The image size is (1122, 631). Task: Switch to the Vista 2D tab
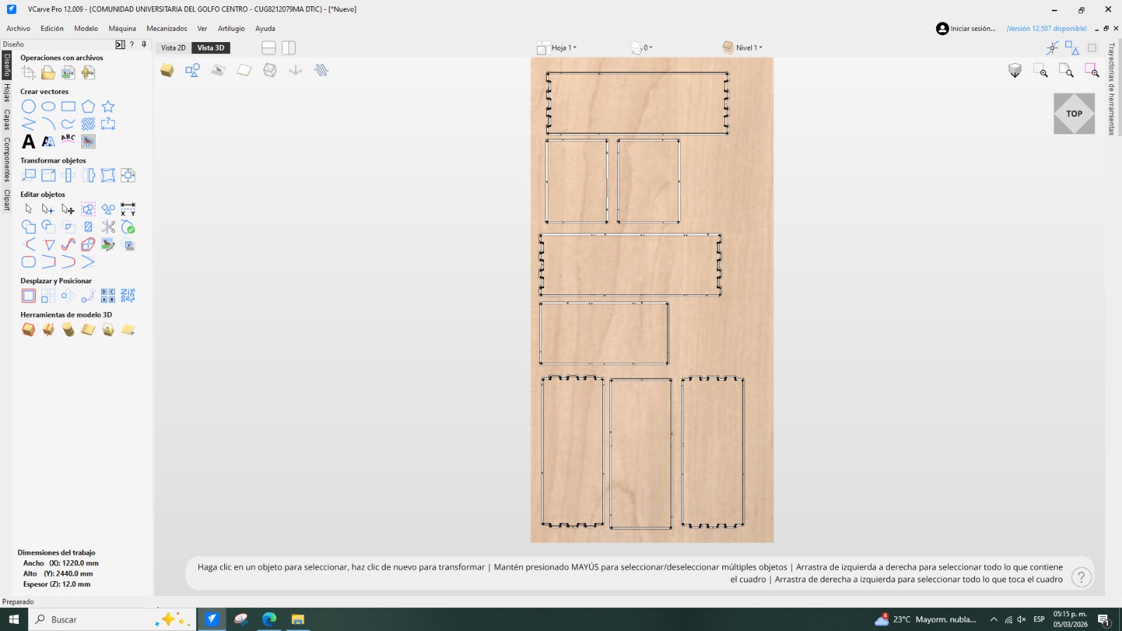coord(173,48)
